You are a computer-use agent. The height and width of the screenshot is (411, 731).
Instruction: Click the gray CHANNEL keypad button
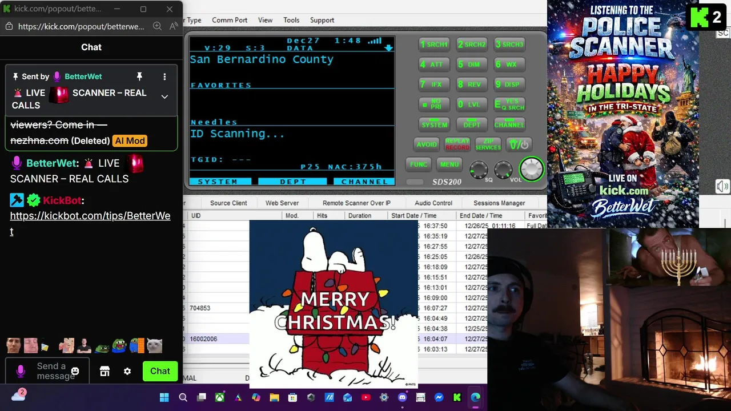pyautogui.click(x=509, y=124)
